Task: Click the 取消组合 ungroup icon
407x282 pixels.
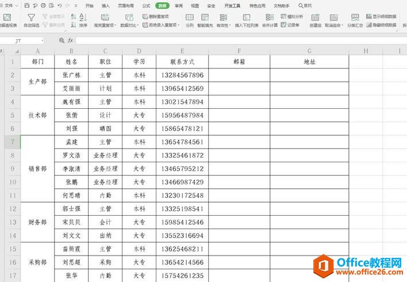Action: coord(334,18)
